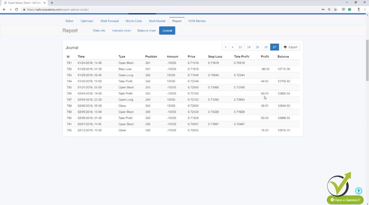This screenshot has width=369, height=205.
Task: Bookmark this page with the star icon
Action: click(335, 9)
